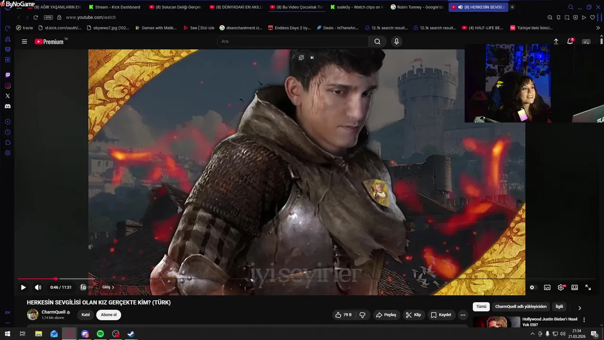Open 'Games with Malik...' bookmark

156,28
